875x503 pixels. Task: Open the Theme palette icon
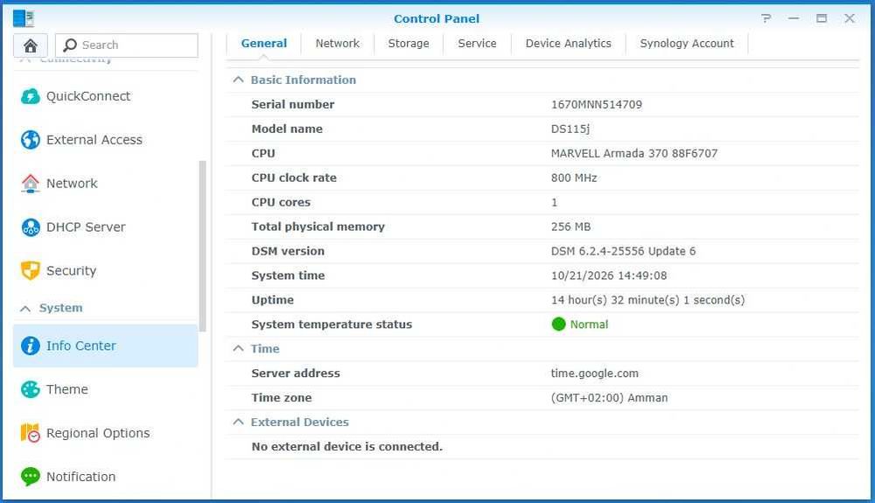[30, 389]
